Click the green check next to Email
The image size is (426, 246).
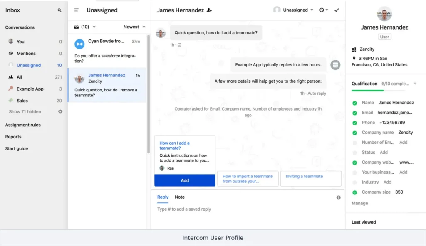[x=354, y=113]
